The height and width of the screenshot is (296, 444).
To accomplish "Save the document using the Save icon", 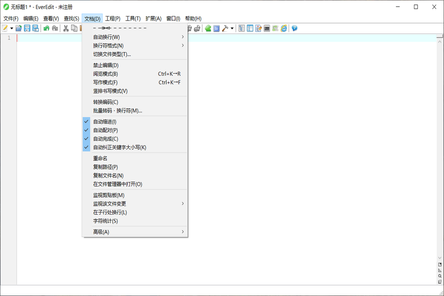I will coord(27,28).
